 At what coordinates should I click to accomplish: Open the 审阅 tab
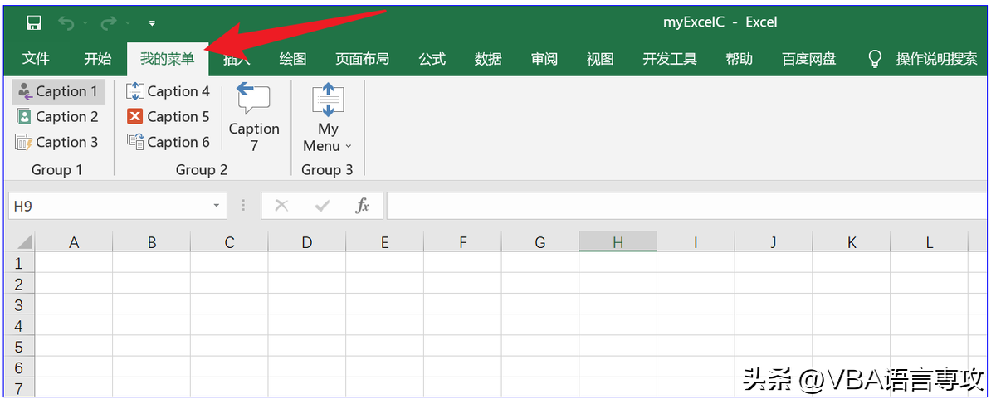coord(544,59)
